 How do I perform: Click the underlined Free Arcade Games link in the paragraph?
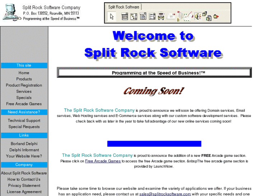pos(103,161)
